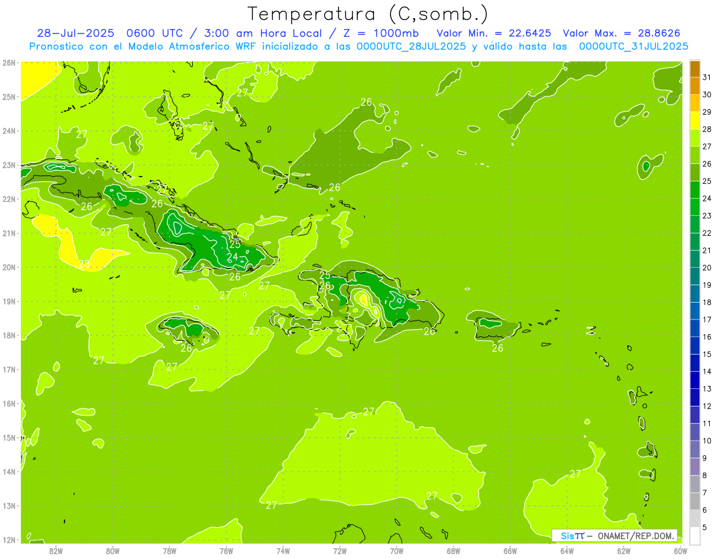Click the "28" contour label on the map
The image size is (723, 559).
[x=84, y=264]
